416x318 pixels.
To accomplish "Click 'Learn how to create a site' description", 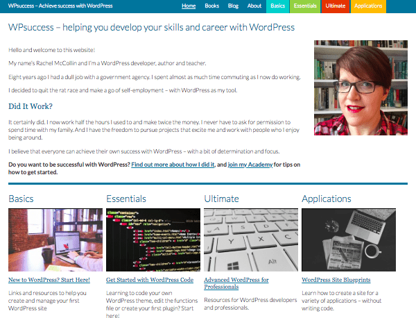I will point(341,301).
